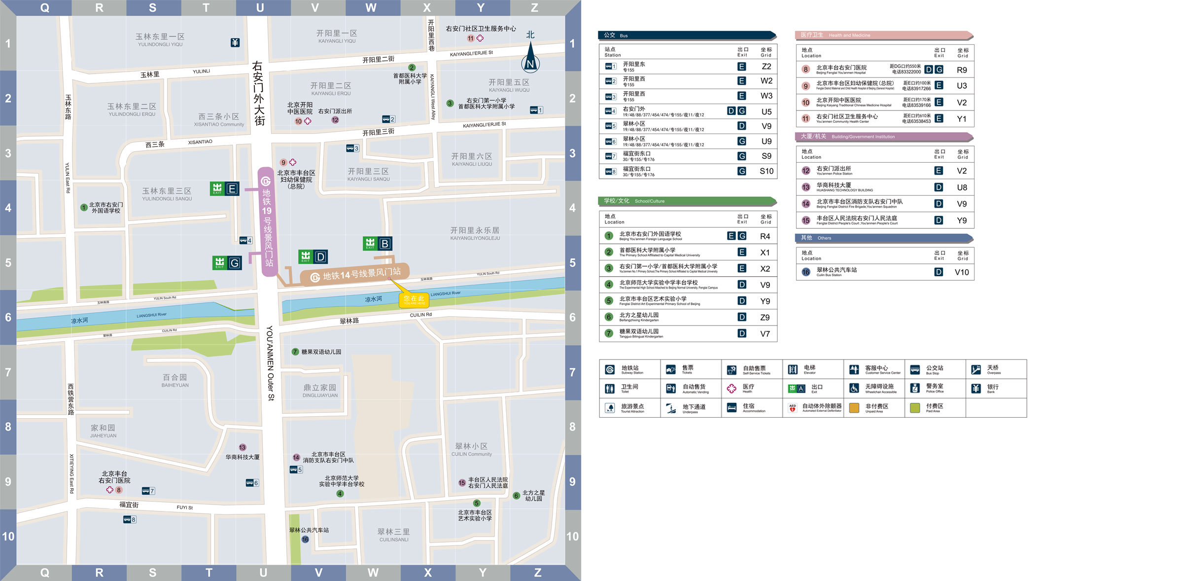Click the Exit G icon beside Line 19 station

click(227, 263)
